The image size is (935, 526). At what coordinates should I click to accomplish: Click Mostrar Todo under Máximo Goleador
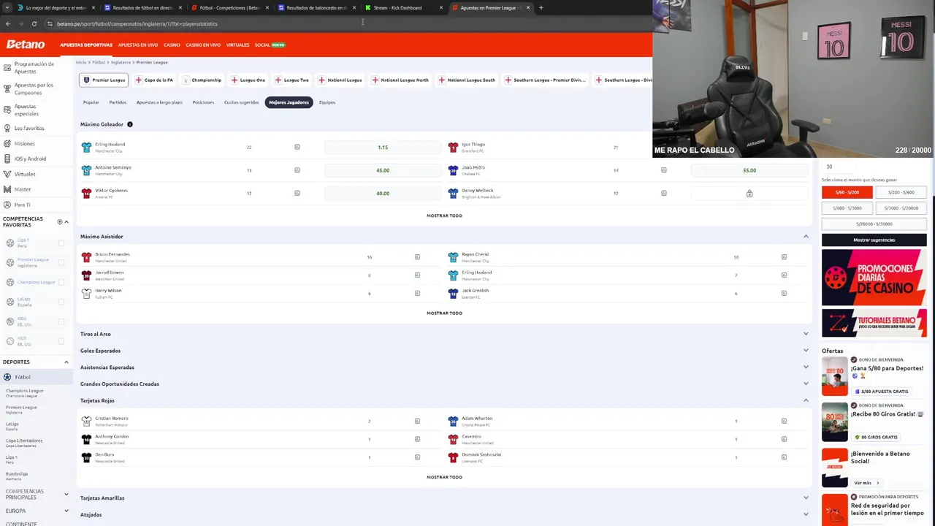[x=444, y=216]
